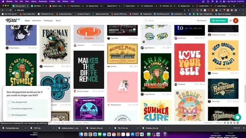Switch to the Kittl Editor tab
This screenshot has width=246, height=138.
[38, 6]
